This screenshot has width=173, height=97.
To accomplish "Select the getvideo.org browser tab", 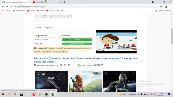I will point(16,2).
